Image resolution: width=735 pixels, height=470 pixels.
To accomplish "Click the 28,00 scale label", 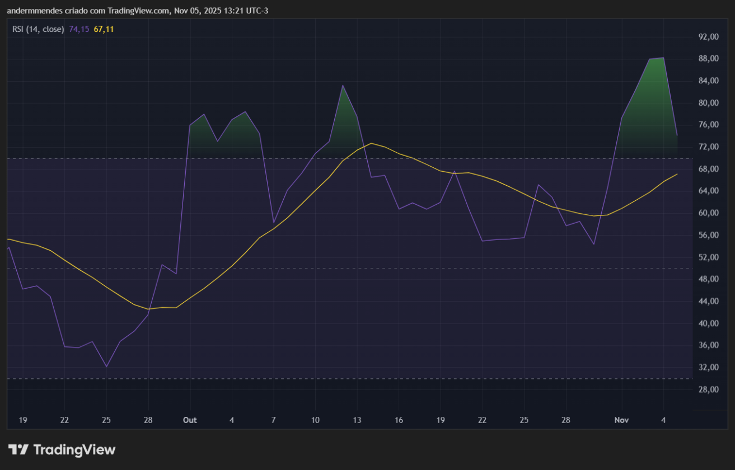I will click(x=709, y=389).
